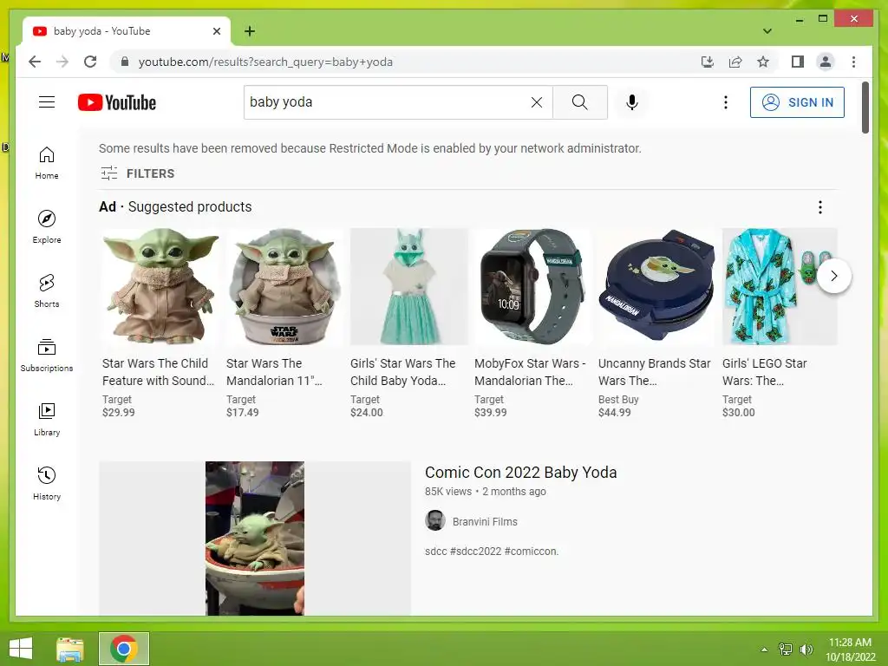Open Windows Start menu
This screenshot has width=888, height=666.
coord(21,649)
